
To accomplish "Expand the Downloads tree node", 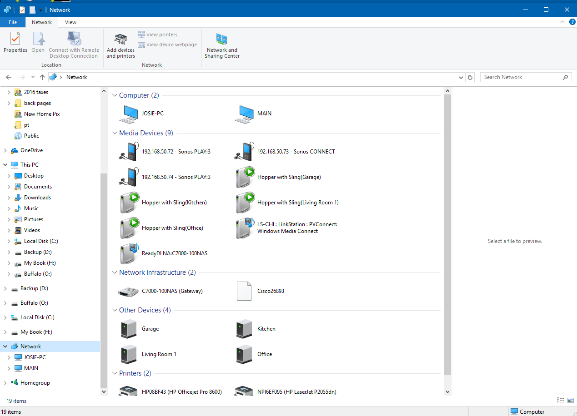I will pyautogui.click(x=9, y=198).
